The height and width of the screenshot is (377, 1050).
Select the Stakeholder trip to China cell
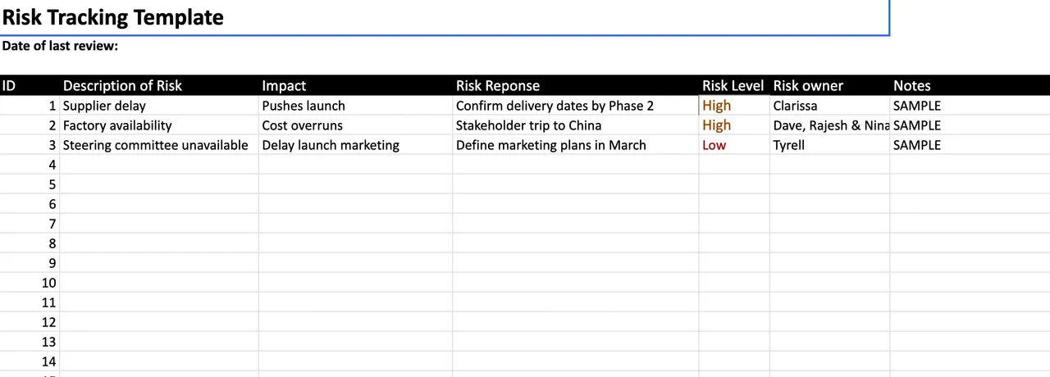pos(576,125)
